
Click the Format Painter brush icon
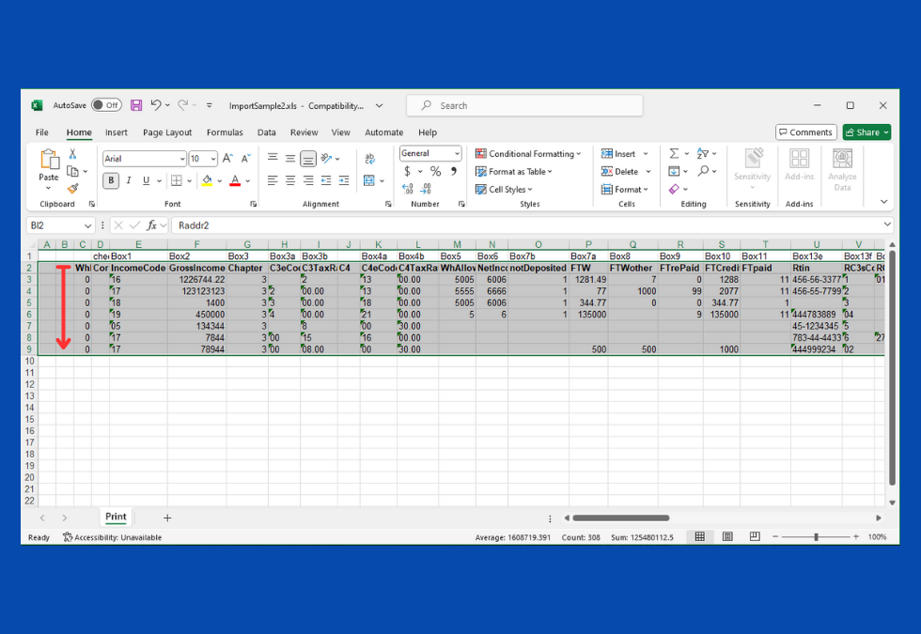click(x=73, y=189)
